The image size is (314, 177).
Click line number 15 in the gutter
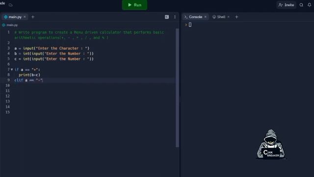pyautogui.click(x=8, y=112)
